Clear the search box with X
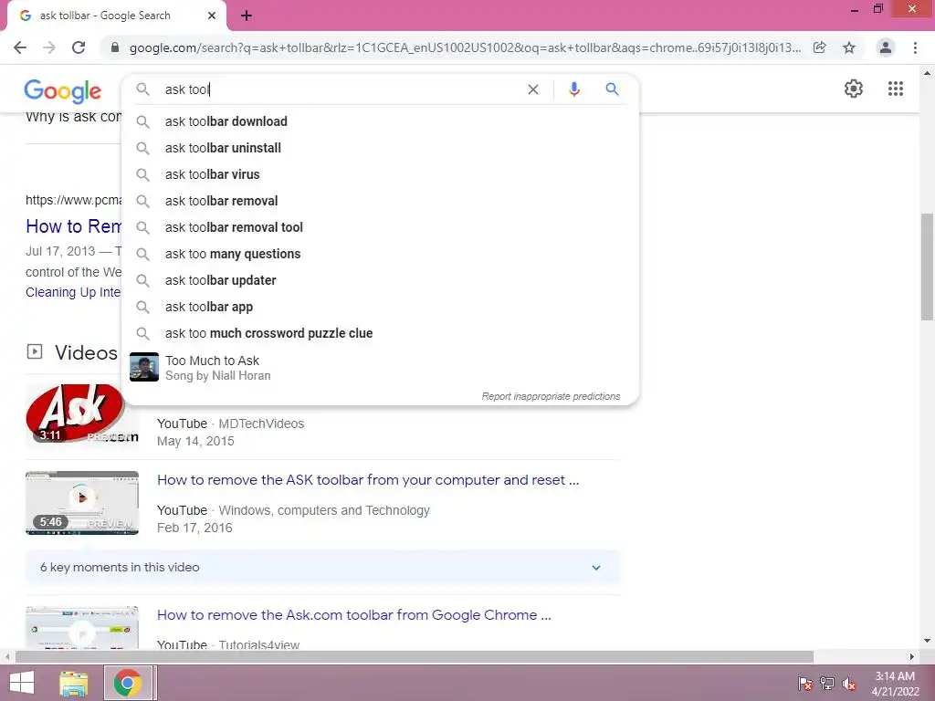935x701 pixels. 533,89
